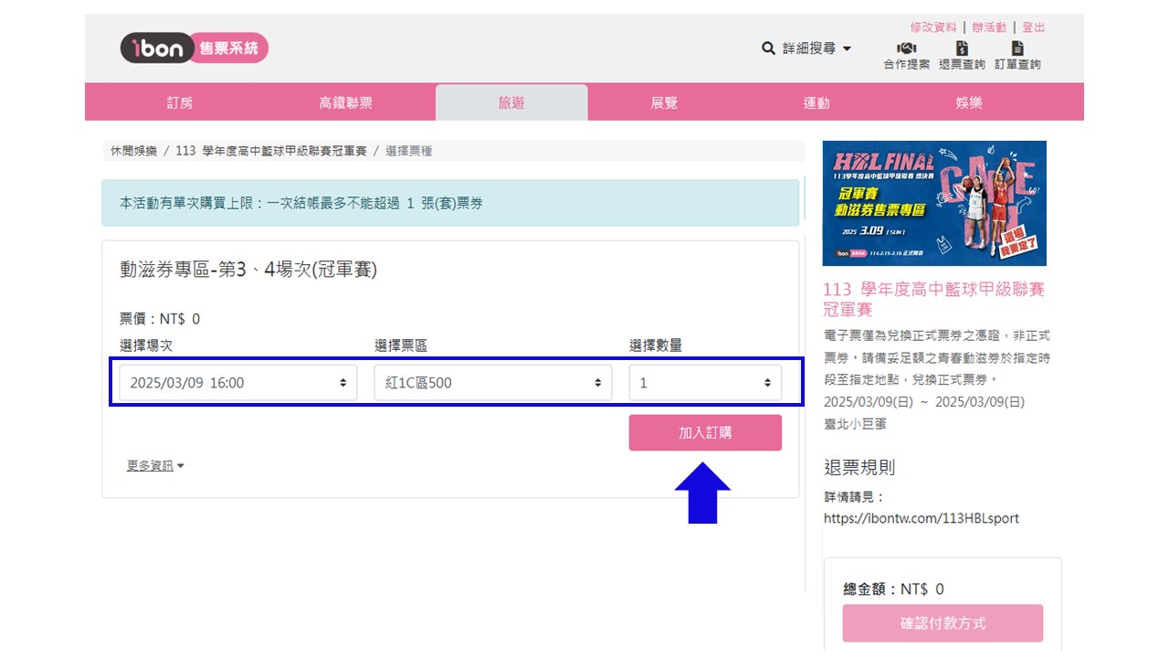Switch to the 高鐵聯票 tab
The width and height of the screenshot is (1169, 658).
coord(345,103)
